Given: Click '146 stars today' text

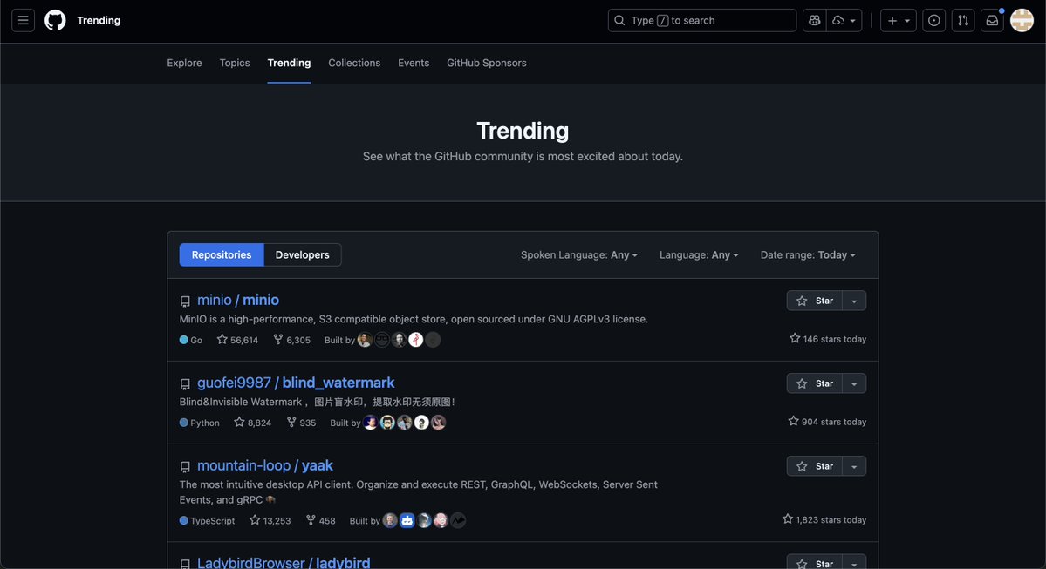Looking at the screenshot, I should point(835,339).
